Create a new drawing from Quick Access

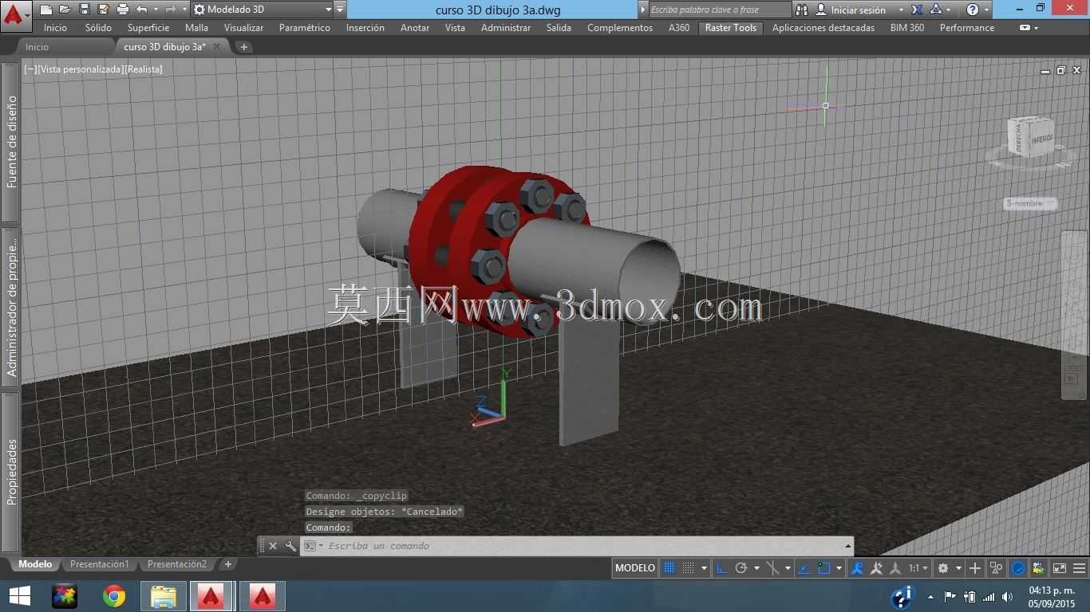click(46, 10)
